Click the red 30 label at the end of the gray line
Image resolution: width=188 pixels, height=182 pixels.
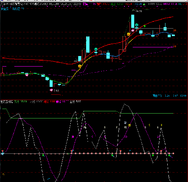click(174, 30)
